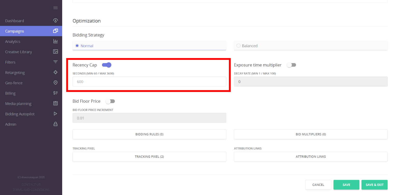Select the Analytics bar chart icon
This screenshot has height=195, width=398.
[55, 41]
